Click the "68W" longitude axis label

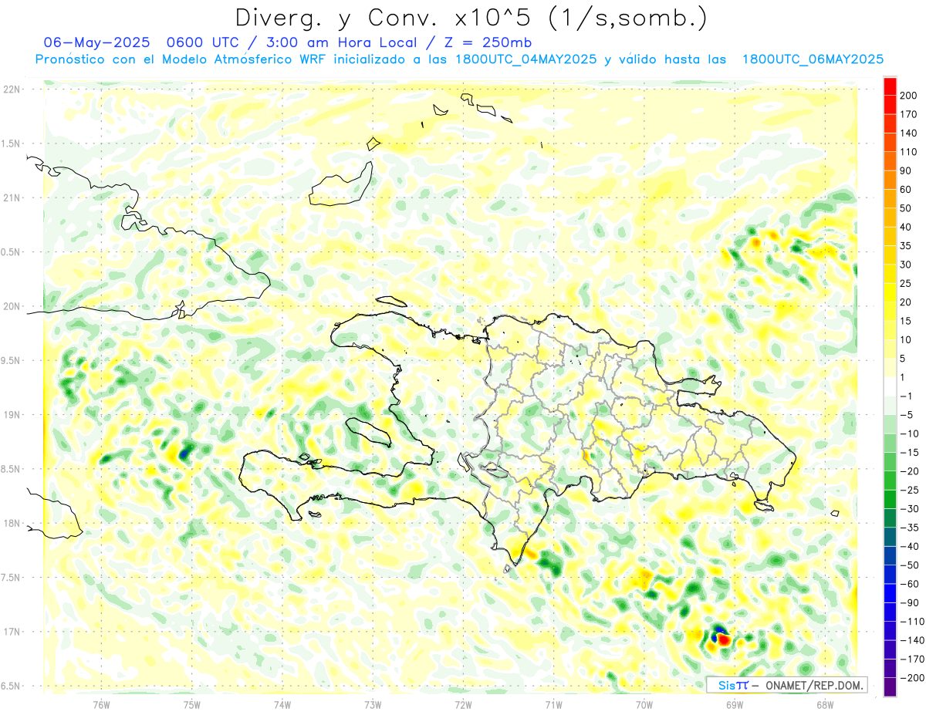click(825, 704)
